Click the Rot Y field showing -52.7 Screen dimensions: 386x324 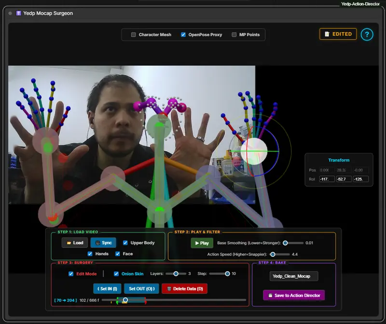pos(344,179)
